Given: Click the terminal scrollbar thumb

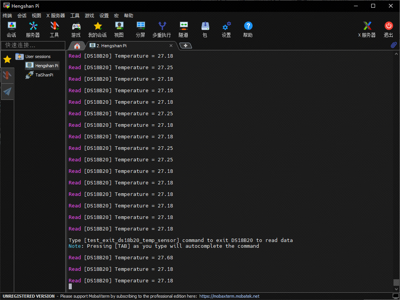Looking at the screenshot, I should tap(396, 282).
